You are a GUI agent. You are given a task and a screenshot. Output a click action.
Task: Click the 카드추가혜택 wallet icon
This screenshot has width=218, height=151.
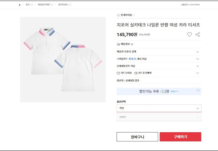pyautogui.click(x=136, y=73)
